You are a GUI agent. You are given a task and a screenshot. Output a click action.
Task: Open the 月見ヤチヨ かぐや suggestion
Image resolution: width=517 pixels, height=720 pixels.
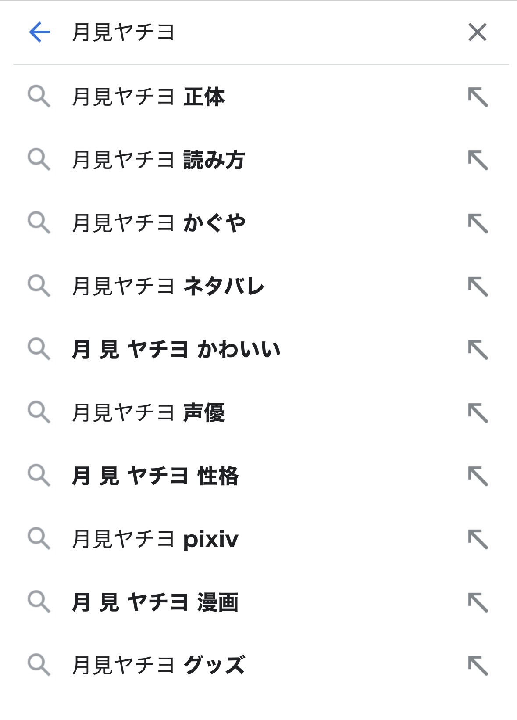click(x=158, y=223)
